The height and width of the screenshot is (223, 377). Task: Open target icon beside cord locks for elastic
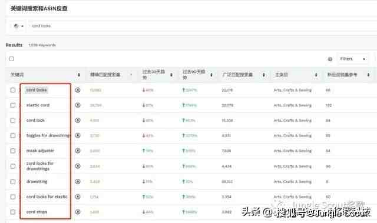tap(78, 197)
